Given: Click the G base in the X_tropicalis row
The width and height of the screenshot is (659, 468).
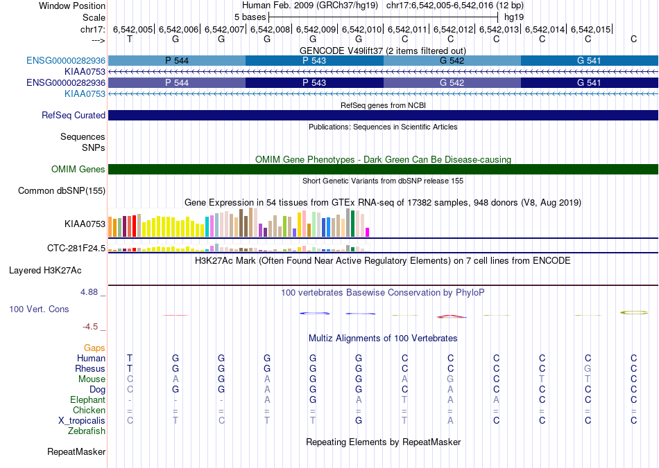Looking at the screenshot, I should pos(359,421).
